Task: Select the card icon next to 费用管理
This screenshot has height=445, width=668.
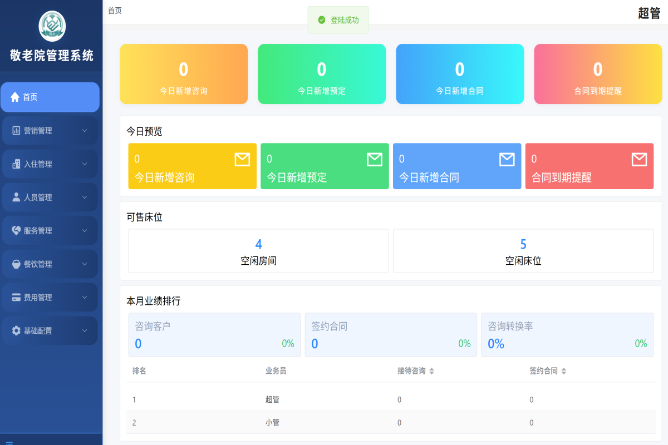Action: click(x=17, y=297)
